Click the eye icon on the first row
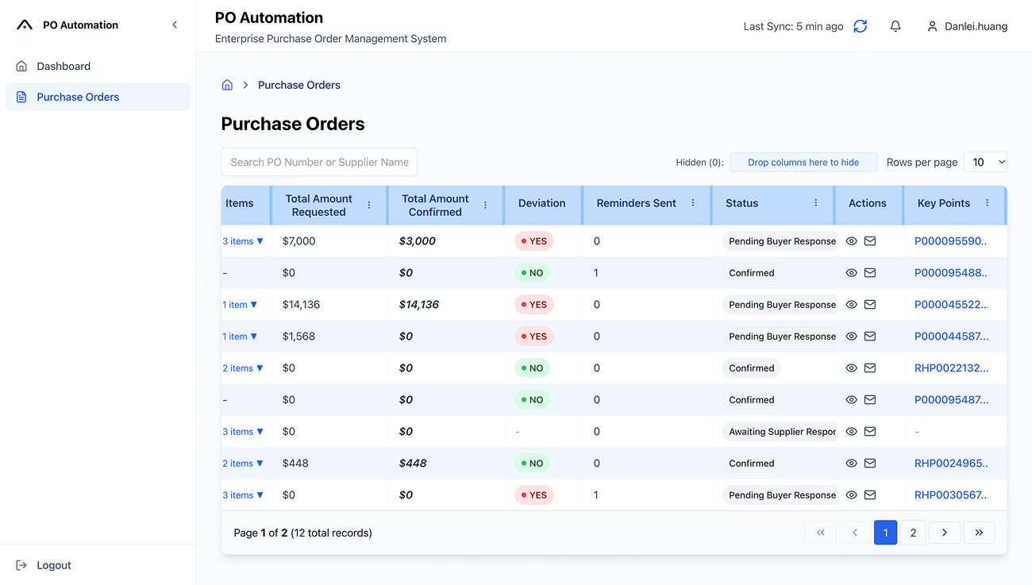 click(851, 241)
